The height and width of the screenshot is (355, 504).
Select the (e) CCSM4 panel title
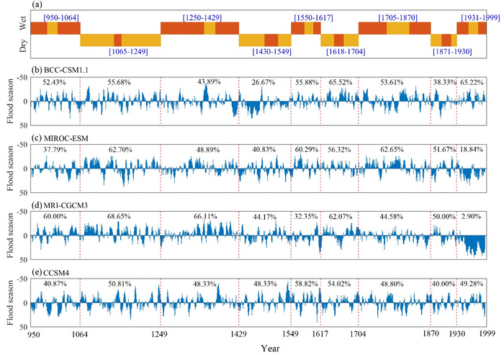click(51, 273)
